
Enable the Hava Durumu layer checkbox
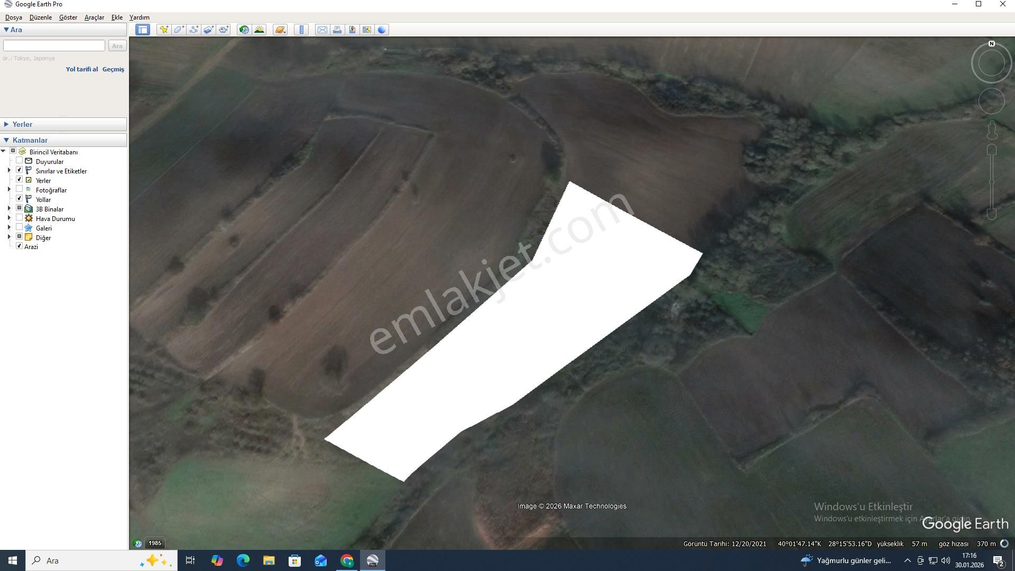point(20,218)
